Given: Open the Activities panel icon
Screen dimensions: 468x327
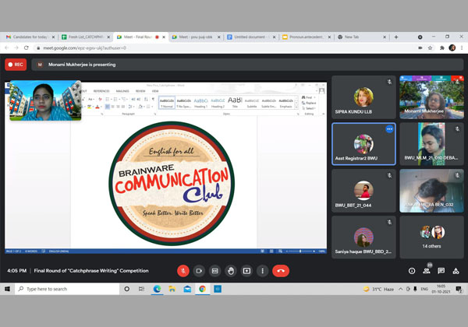Looking at the screenshot, I should (456, 270).
